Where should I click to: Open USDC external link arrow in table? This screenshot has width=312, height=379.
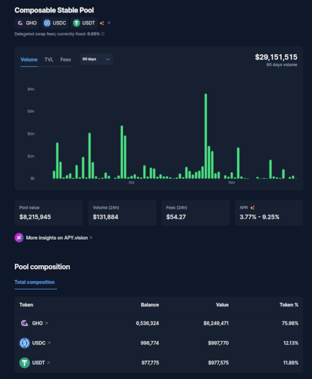49,343
